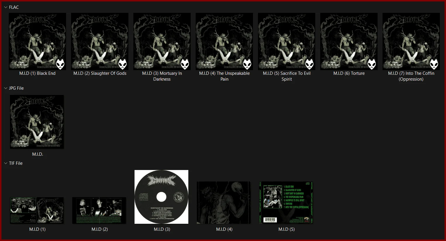Click the JPG file name "M.I.D."
446x241 pixels.
coord(38,154)
